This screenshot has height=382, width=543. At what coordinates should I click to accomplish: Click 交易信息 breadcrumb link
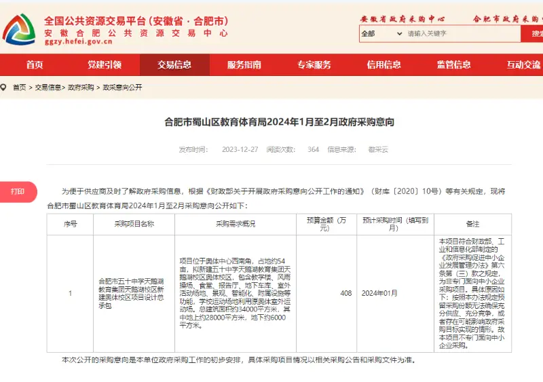click(x=48, y=88)
